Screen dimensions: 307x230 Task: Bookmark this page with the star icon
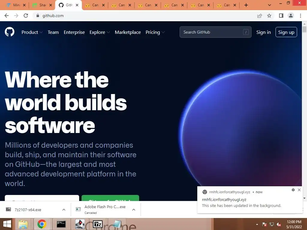pos(269,16)
